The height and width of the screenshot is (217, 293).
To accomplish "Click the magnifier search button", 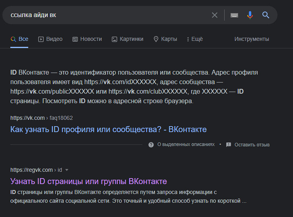I will pyautogui.click(x=266, y=15).
